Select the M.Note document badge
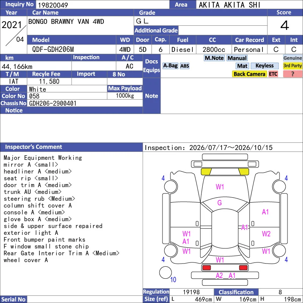Viewport: 303px width, 303px height. [214, 58]
